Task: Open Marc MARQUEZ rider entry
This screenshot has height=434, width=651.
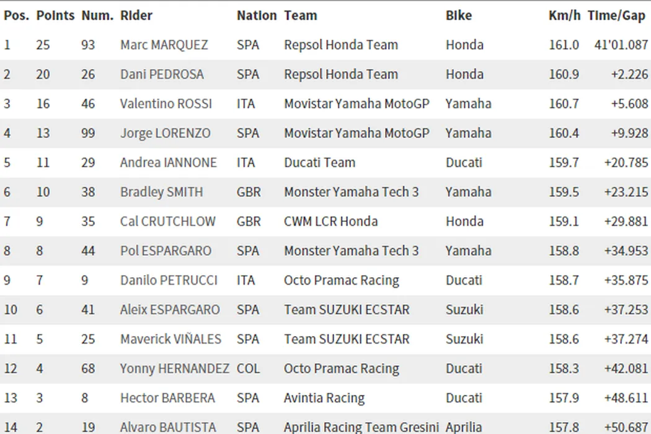Action: [x=164, y=45]
